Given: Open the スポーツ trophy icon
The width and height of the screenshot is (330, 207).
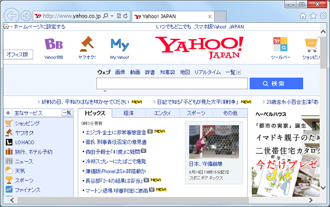Looking at the screenshot, I should click(9, 180).
